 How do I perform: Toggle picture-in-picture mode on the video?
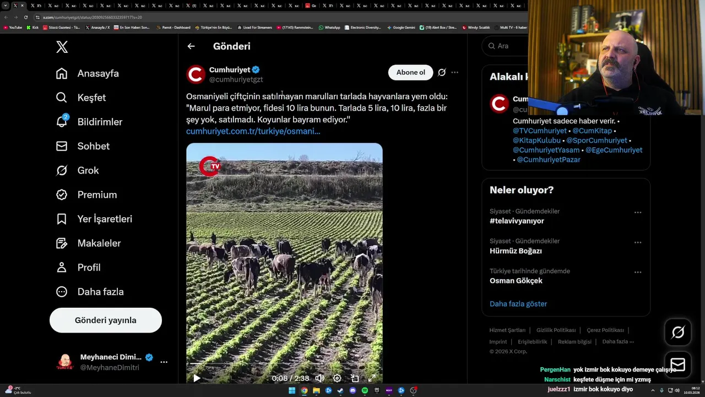point(355,378)
